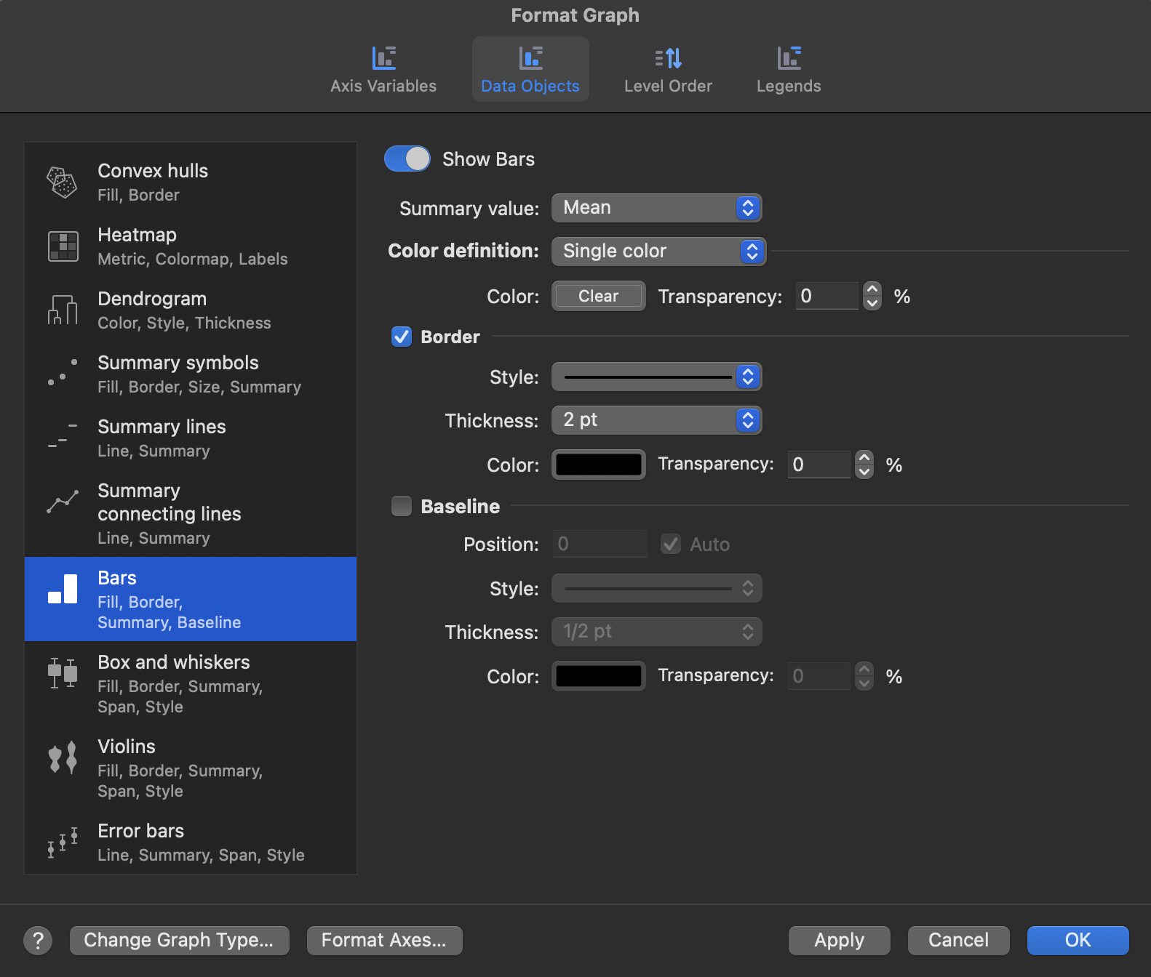Select the Dendrogram icon
This screenshot has width=1151, height=977.
point(63,310)
